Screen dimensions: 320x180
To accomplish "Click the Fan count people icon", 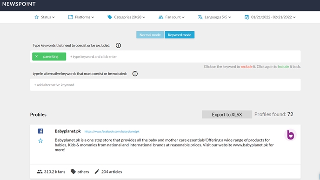I will (x=161, y=17).
